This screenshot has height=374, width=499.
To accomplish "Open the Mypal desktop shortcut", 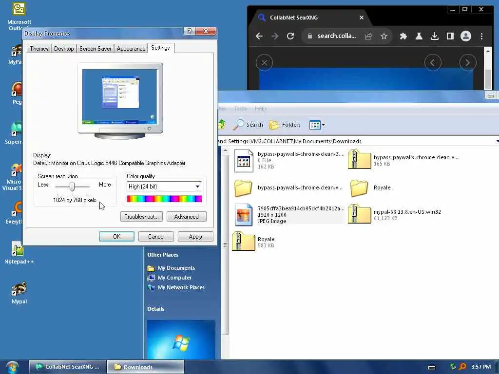I will pos(19,293).
